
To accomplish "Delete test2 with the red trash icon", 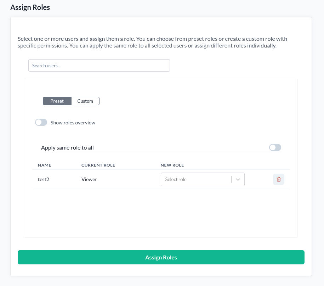I will (x=278, y=179).
